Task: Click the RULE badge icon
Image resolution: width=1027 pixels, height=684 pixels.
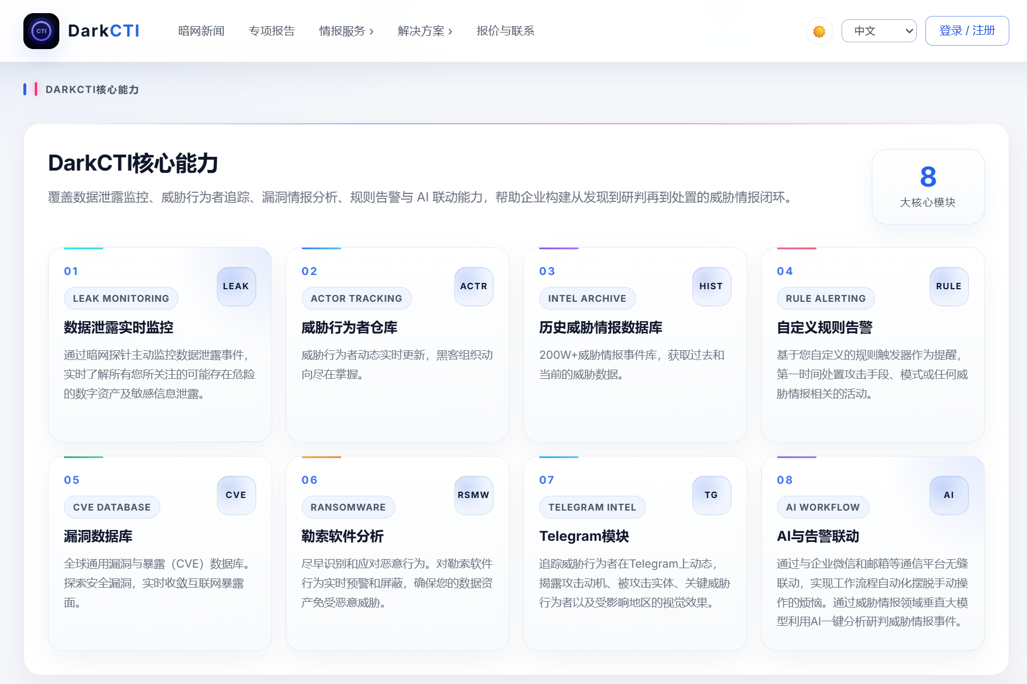Action: coord(948,286)
